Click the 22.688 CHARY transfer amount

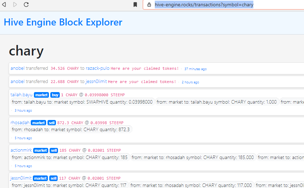coord(65,82)
